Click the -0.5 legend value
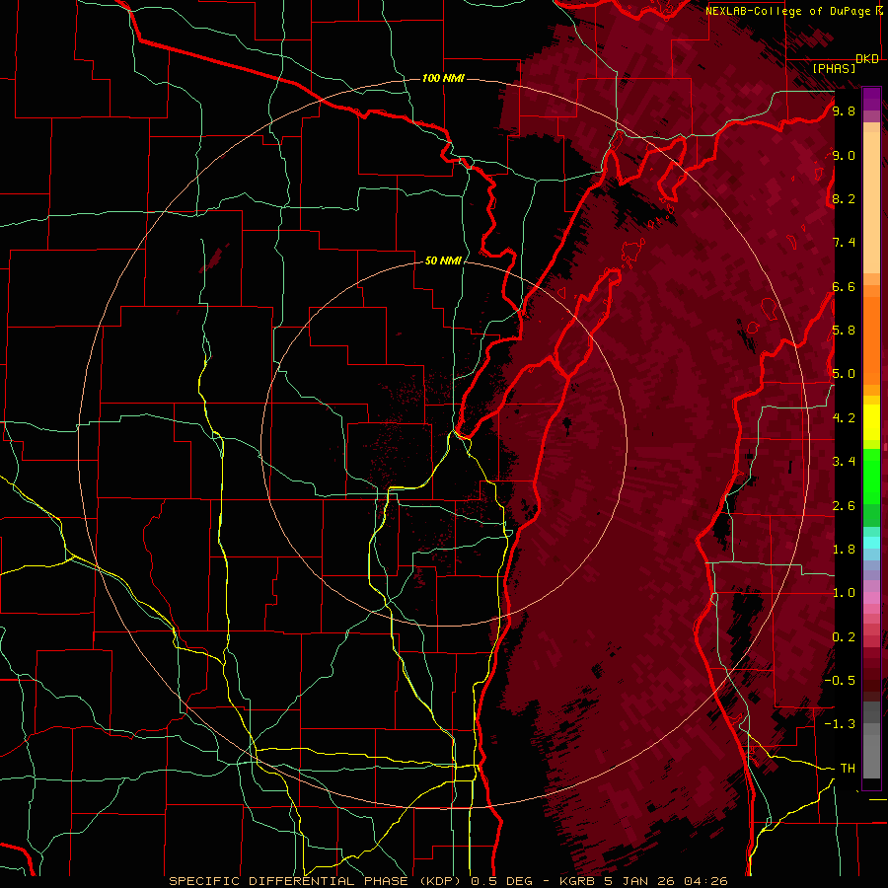Viewport: 888px width, 888px height. tap(840, 681)
